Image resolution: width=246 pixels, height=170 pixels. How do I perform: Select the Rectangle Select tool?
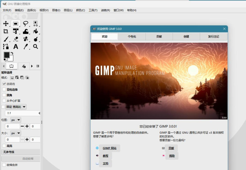[x=15, y=24]
